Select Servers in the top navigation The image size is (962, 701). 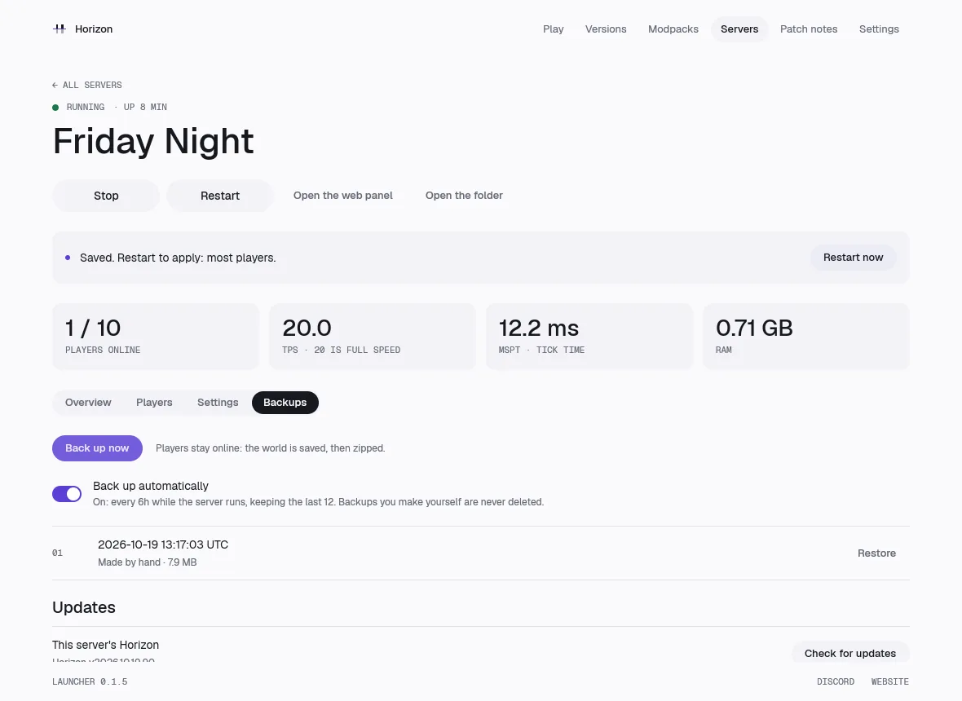(x=739, y=29)
